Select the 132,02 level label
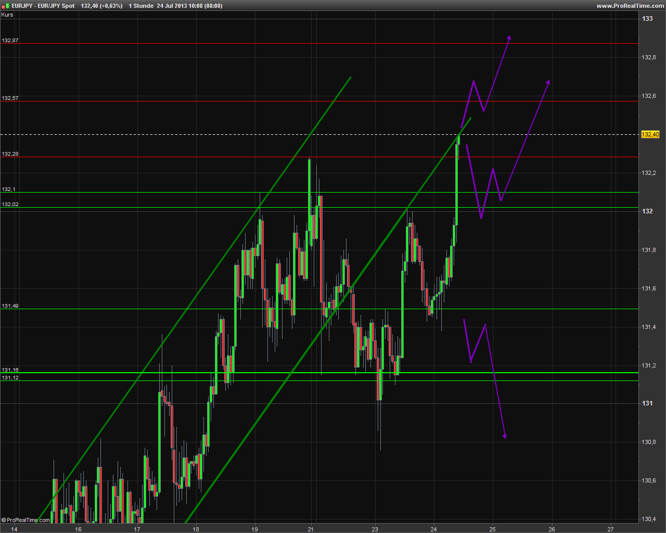 pyautogui.click(x=10, y=204)
